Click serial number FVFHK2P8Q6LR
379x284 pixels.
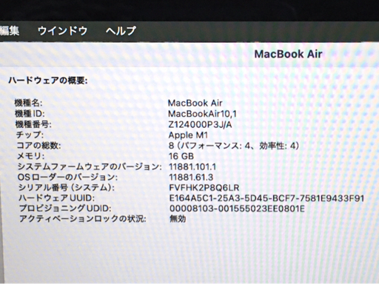click(204, 188)
